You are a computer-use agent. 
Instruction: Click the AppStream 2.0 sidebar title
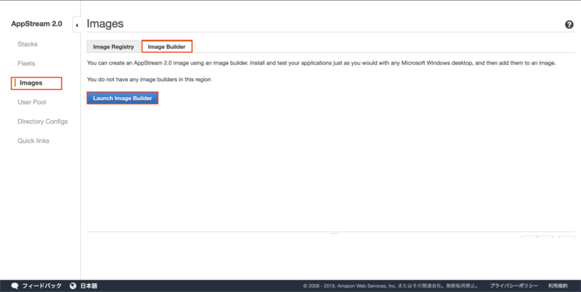(37, 24)
